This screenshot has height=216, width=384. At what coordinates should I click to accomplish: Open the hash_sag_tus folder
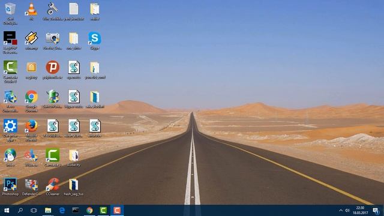click(73, 184)
